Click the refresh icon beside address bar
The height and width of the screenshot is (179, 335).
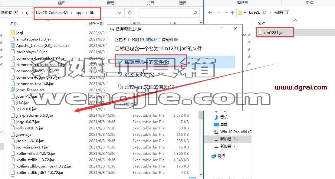click(x=130, y=13)
